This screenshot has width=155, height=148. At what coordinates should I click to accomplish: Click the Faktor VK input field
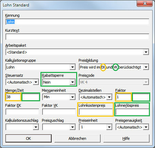(59, 112)
